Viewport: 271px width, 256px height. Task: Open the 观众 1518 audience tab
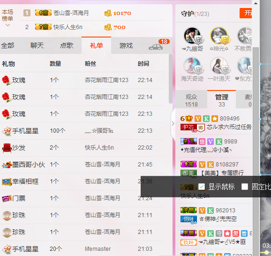[x=191, y=100]
